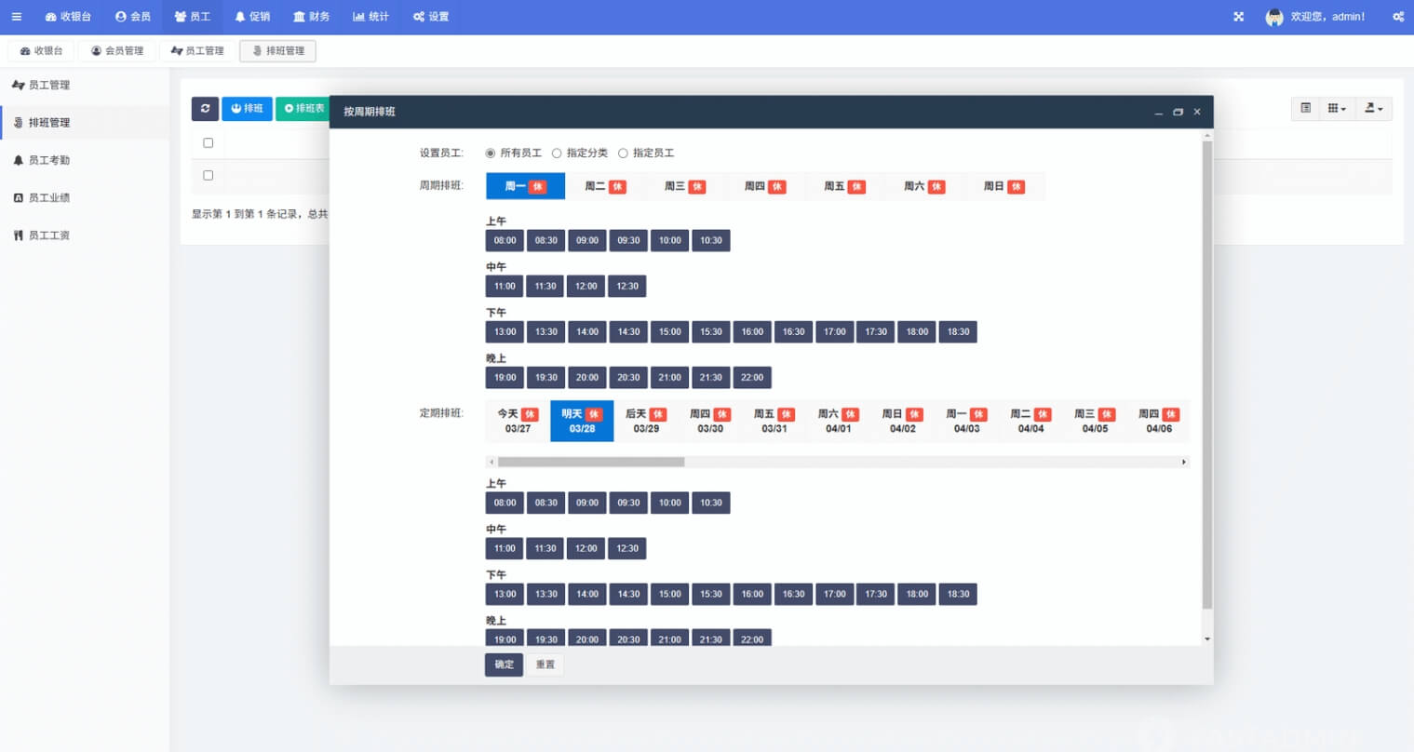This screenshot has height=752, width=1414.
Task: Open 员工工资 in the sidebar
Action: pos(48,235)
